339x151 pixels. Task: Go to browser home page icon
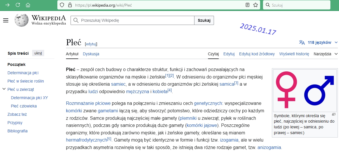click(28, 5)
